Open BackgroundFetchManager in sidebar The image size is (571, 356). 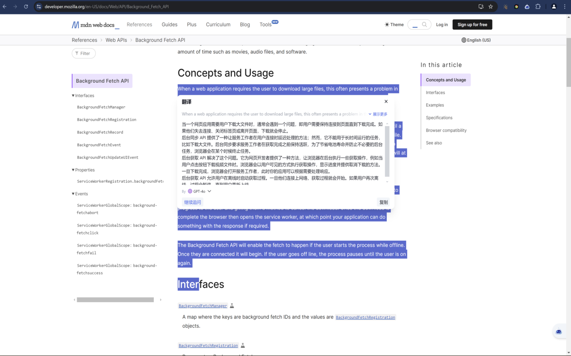tap(101, 107)
